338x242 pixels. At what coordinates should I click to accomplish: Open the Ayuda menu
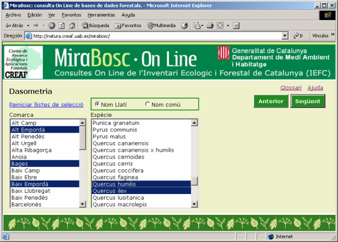click(x=128, y=15)
